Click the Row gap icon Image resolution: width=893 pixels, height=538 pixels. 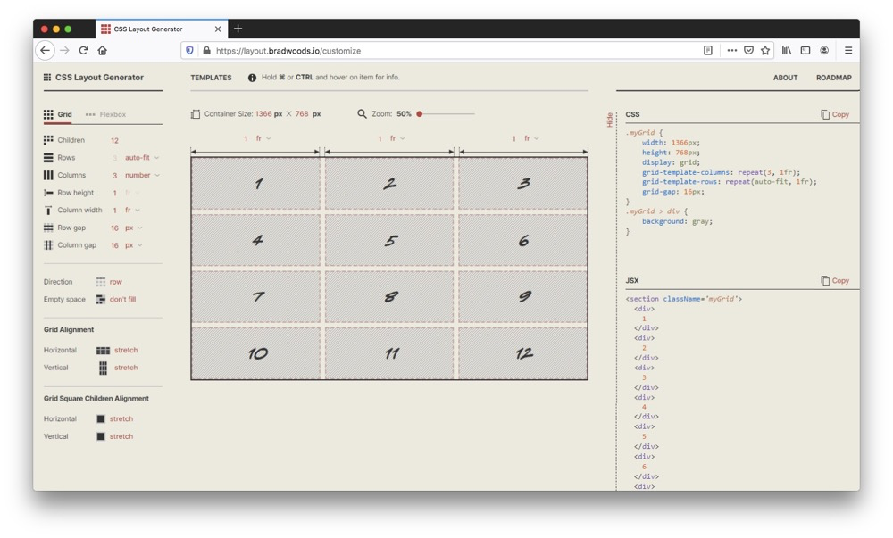point(48,228)
